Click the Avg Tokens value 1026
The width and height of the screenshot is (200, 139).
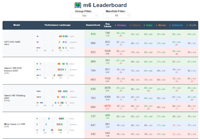[107, 51]
